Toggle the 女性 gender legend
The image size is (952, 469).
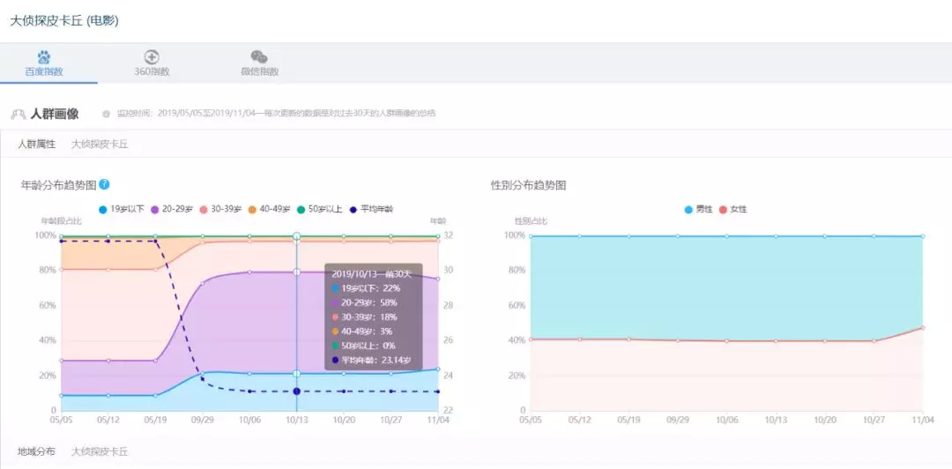733,209
